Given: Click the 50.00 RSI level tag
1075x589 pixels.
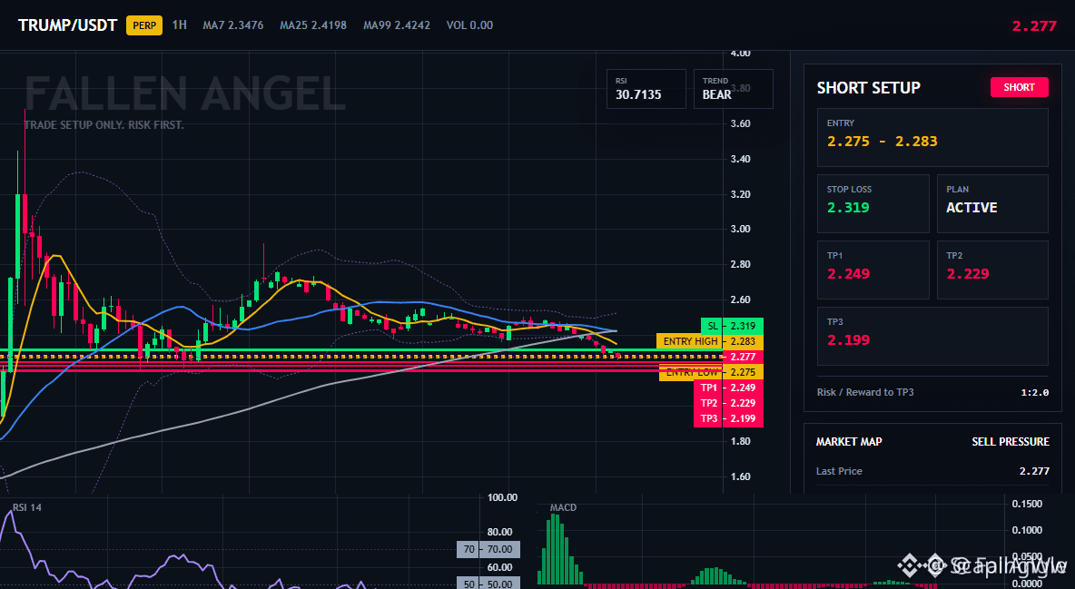Looking at the screenshot, I should tap(488, 584).
